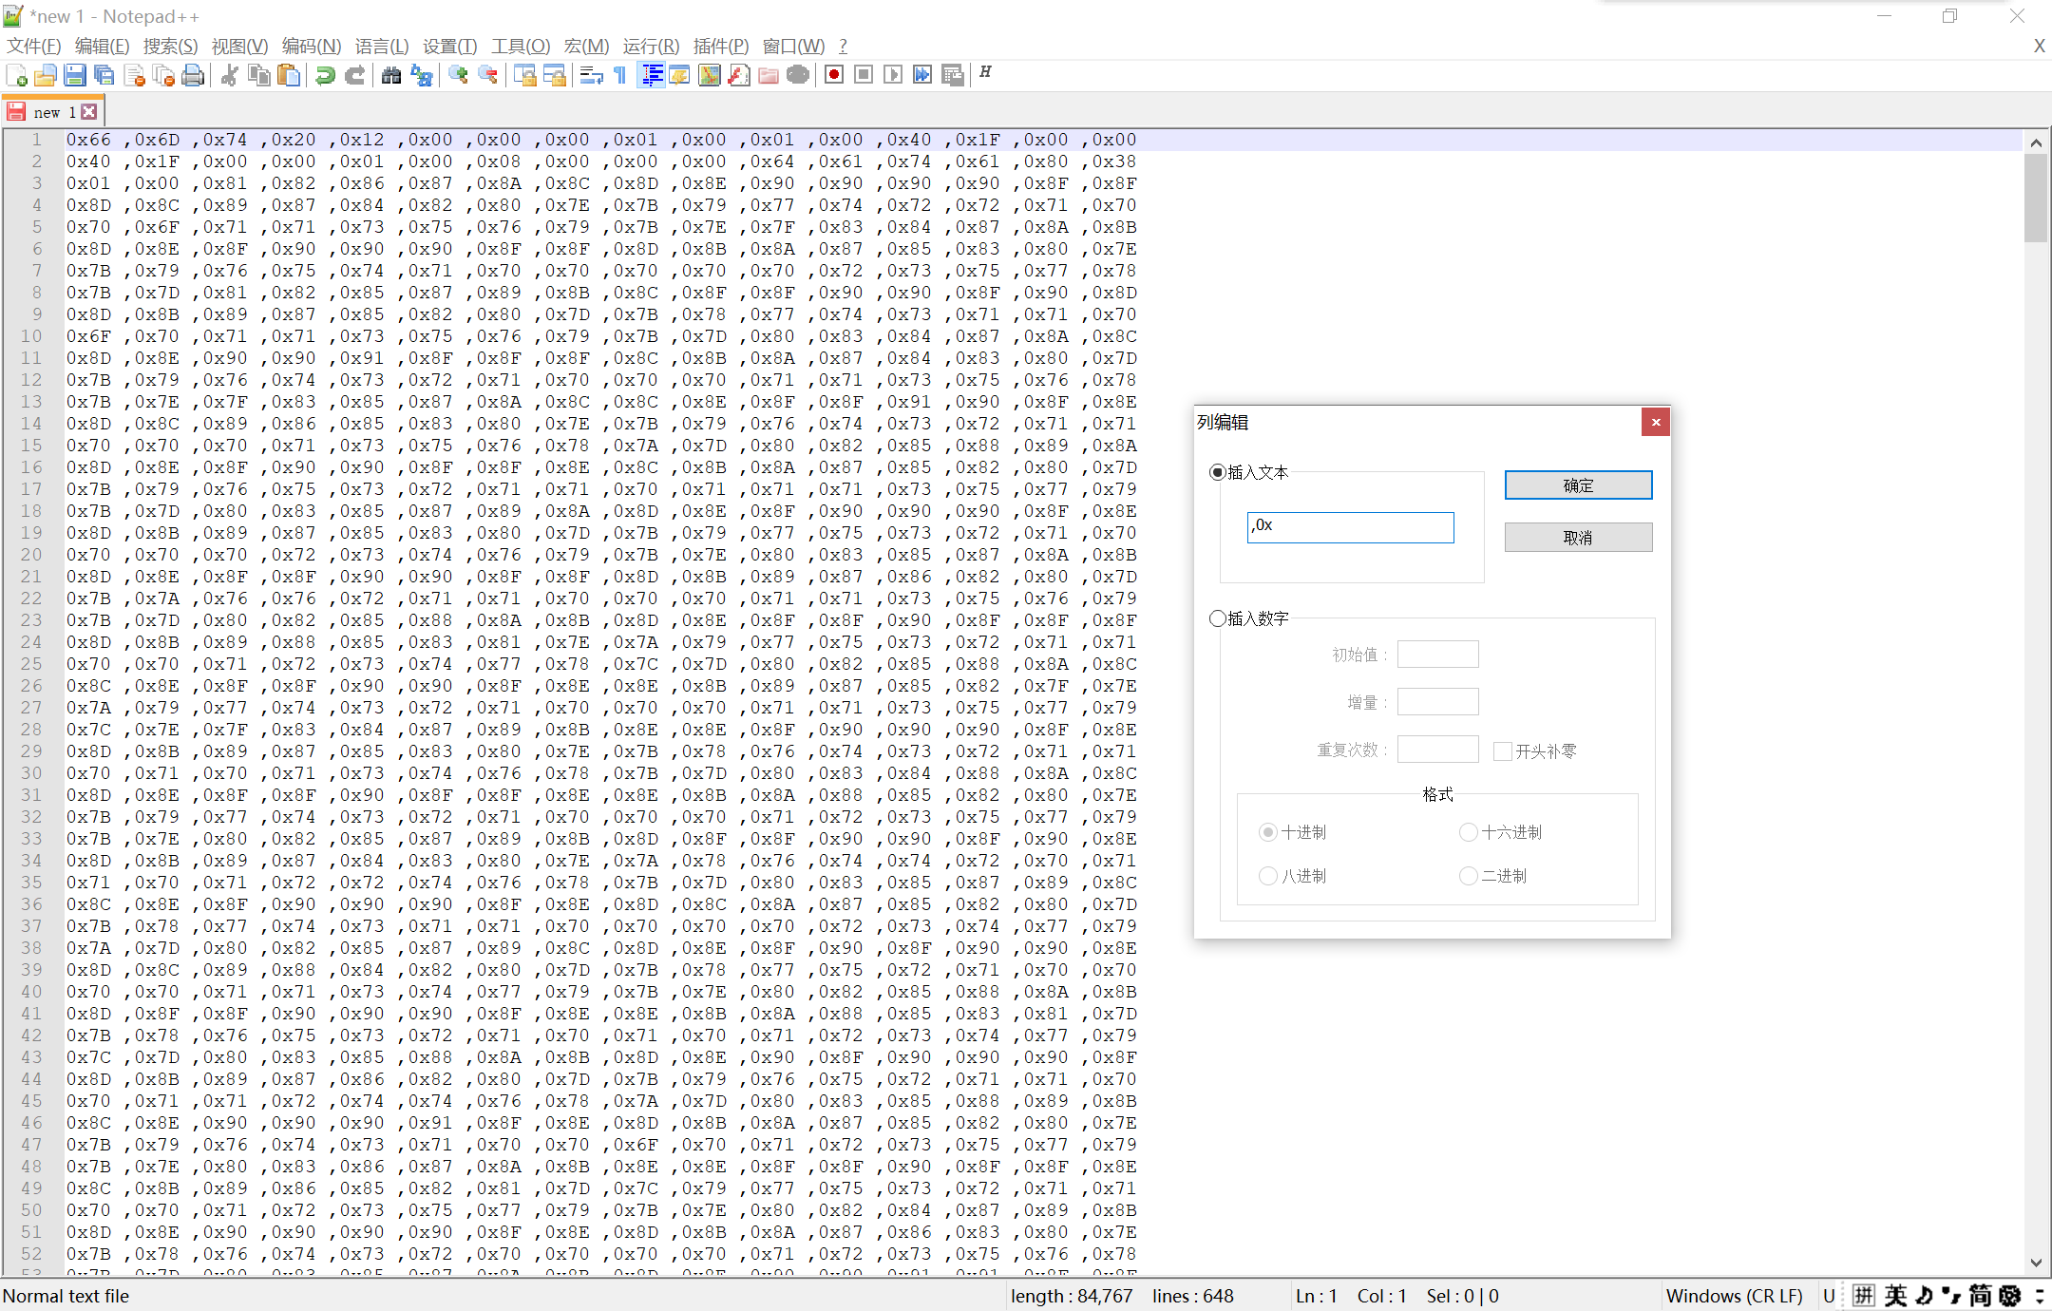
Task: Zoom in using the magnifier plus icon
Action: tap(459, 75)
